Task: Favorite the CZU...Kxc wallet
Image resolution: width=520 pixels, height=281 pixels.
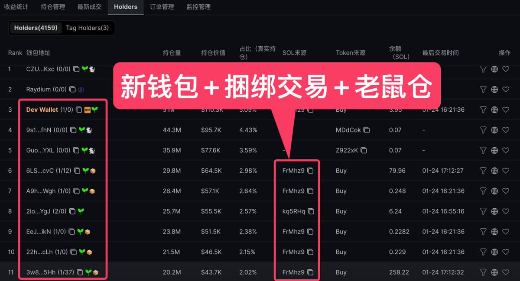Action: (x=506, y=69)
